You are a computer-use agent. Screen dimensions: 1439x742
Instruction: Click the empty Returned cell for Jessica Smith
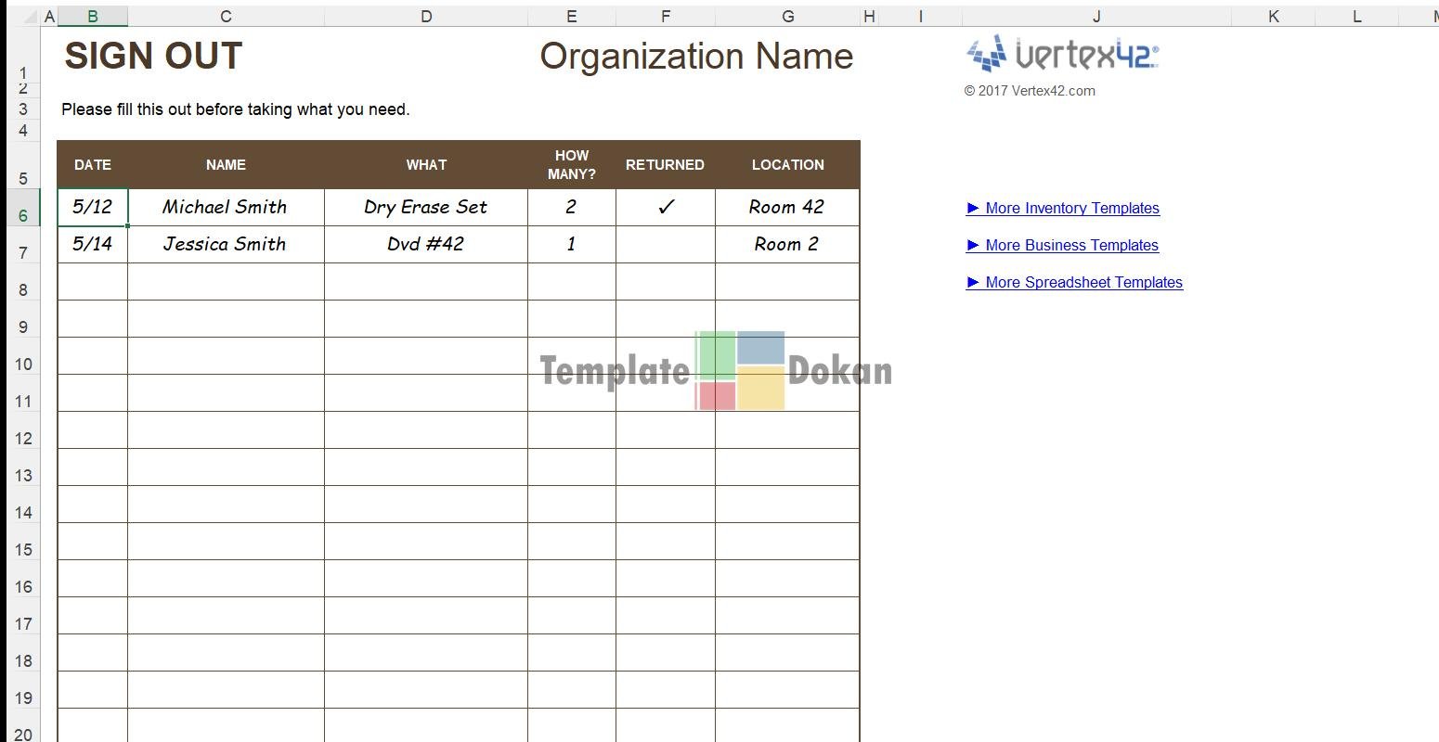665,245
